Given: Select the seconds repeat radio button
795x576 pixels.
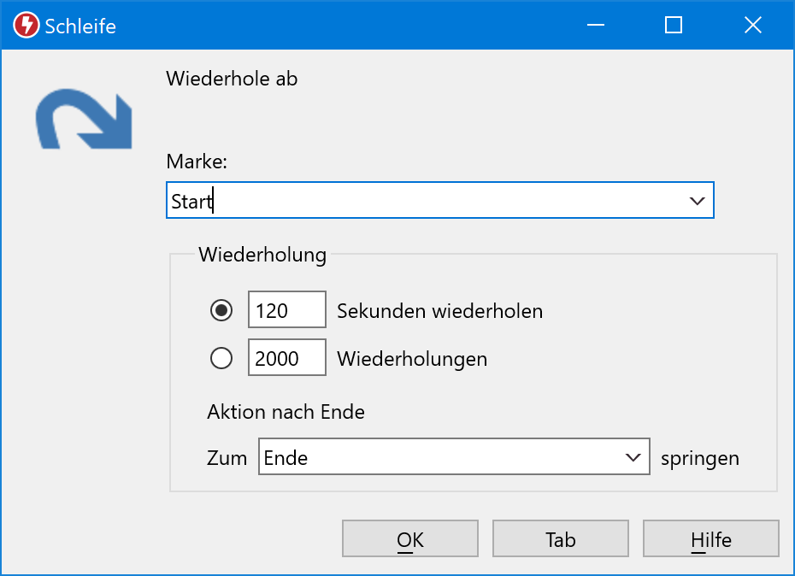Looking at the screenshot, I should click(221, 310).
